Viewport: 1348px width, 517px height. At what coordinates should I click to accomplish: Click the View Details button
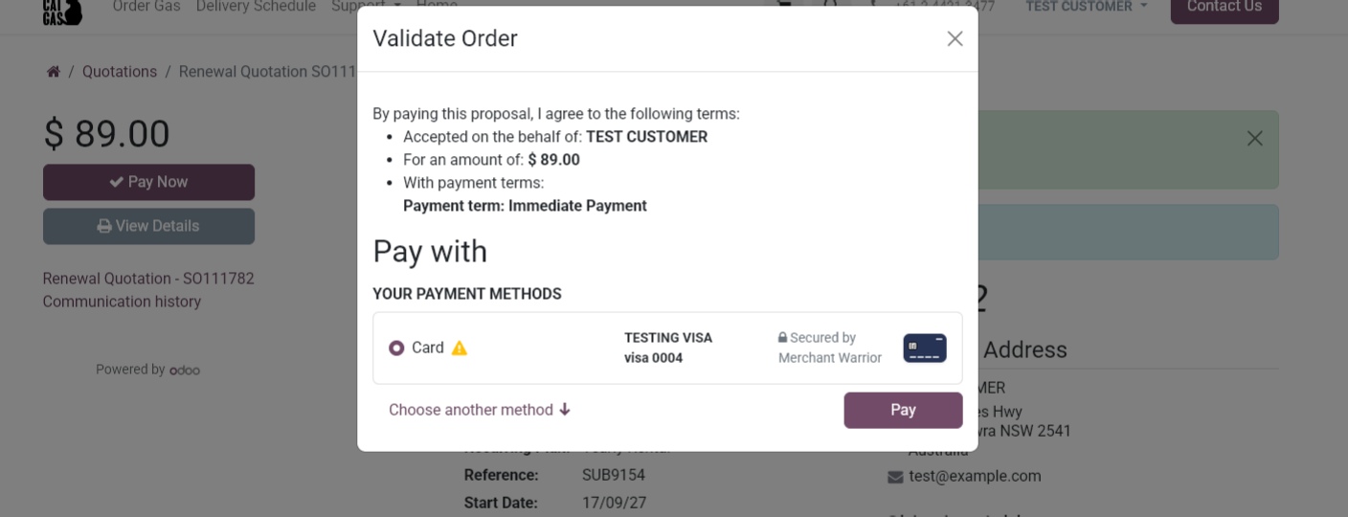[148, 226]
